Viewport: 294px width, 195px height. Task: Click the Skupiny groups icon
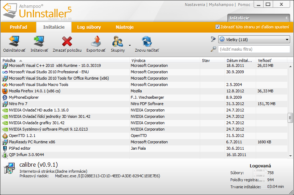[118, 41]
